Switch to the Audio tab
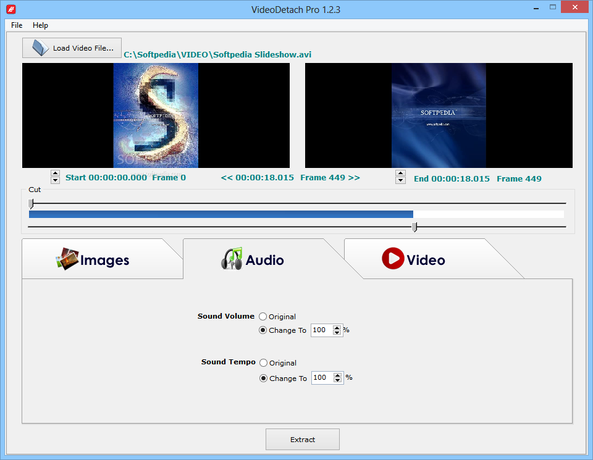The height and width of the screenshot is (460, 593). coord(263,259)
